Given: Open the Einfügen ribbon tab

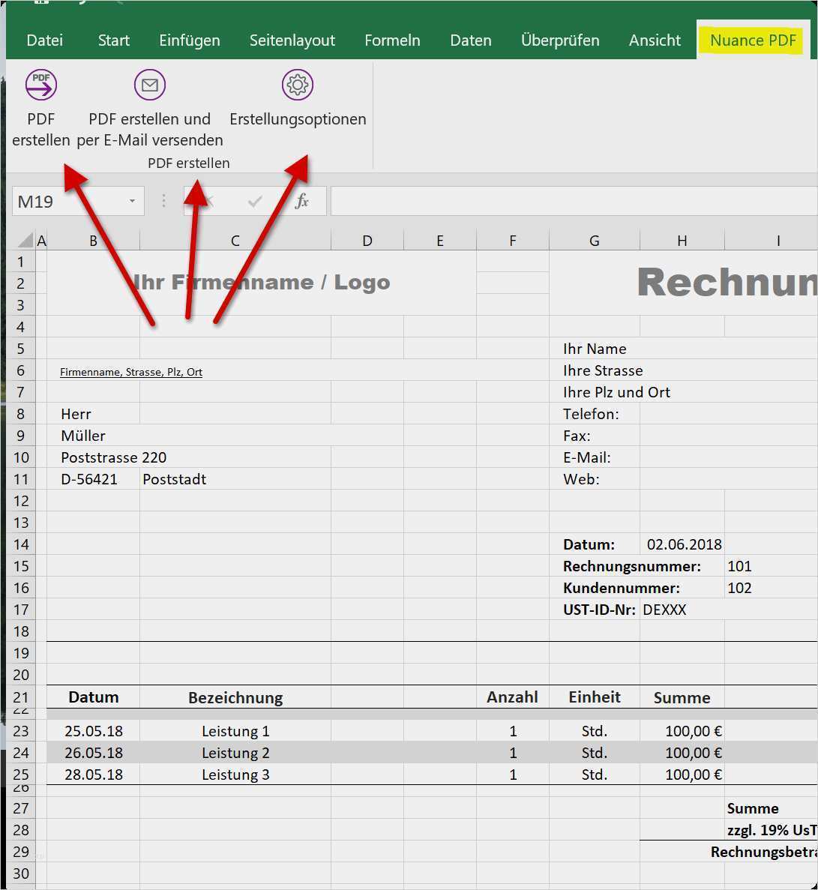Looking at the screenshot, I should pyautogui.click(x=190, y=40).
